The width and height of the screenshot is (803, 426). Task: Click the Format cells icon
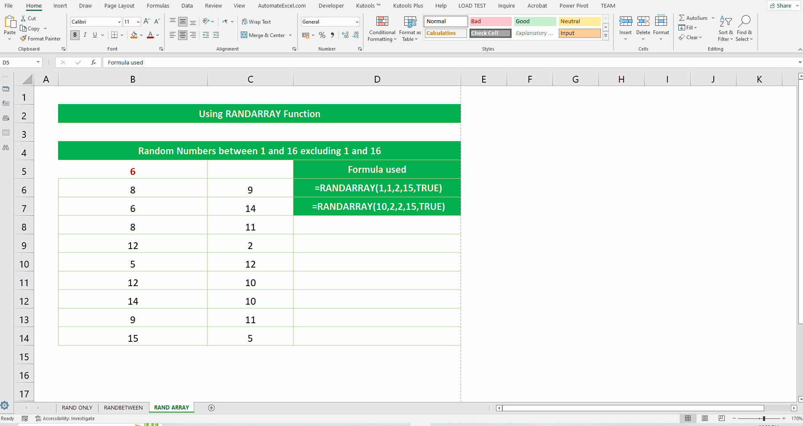(x=661, y=21)
